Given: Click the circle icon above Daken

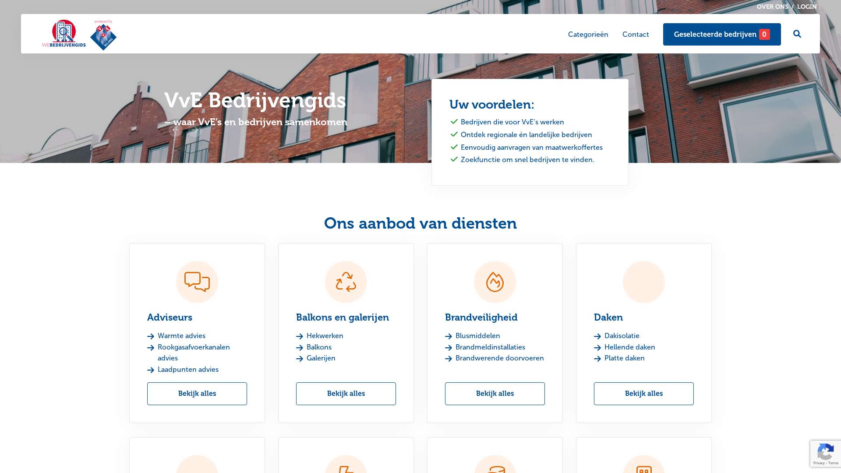Looking at the screenshot, I should pyautogui.click(x=643, y=282).
